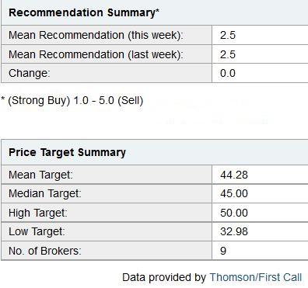The width and height of the screenshot is (308, 288).
Task: Click the Mean Recommendation (this week) label
Action: point(96,35)
